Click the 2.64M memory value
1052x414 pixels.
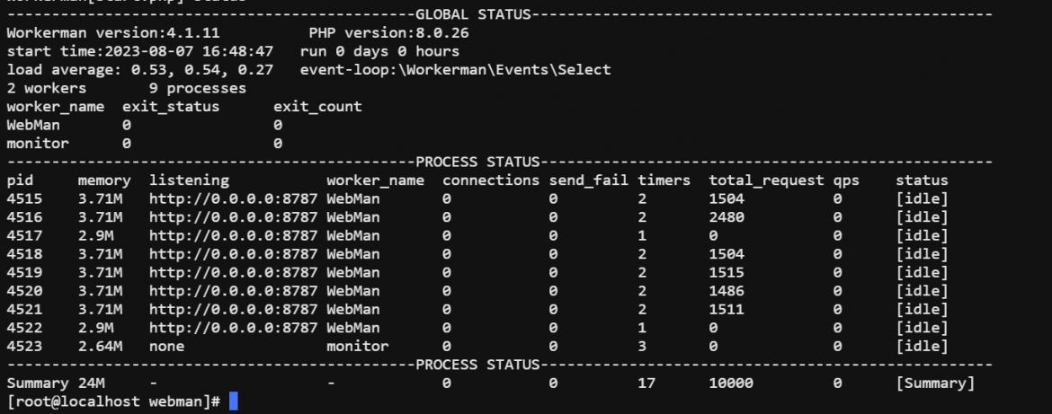(x=100, y=347)
